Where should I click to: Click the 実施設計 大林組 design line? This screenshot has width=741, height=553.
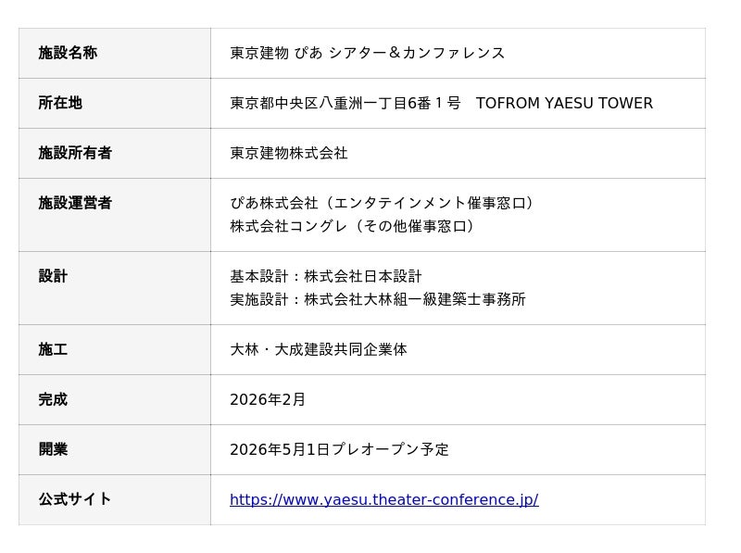[x=378, y=300]
